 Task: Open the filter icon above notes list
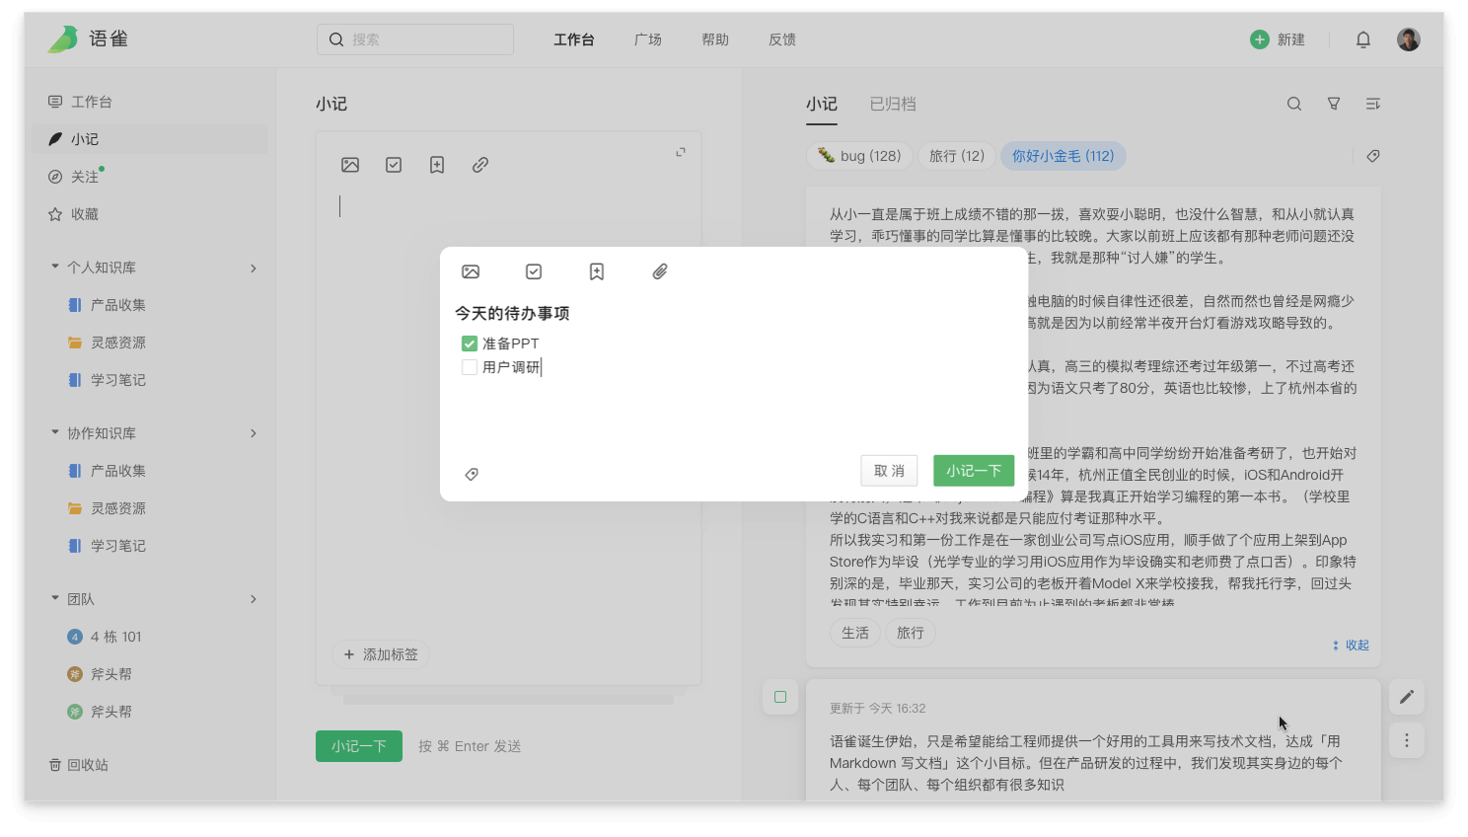pyautogui.click(x=1334, y=104)
